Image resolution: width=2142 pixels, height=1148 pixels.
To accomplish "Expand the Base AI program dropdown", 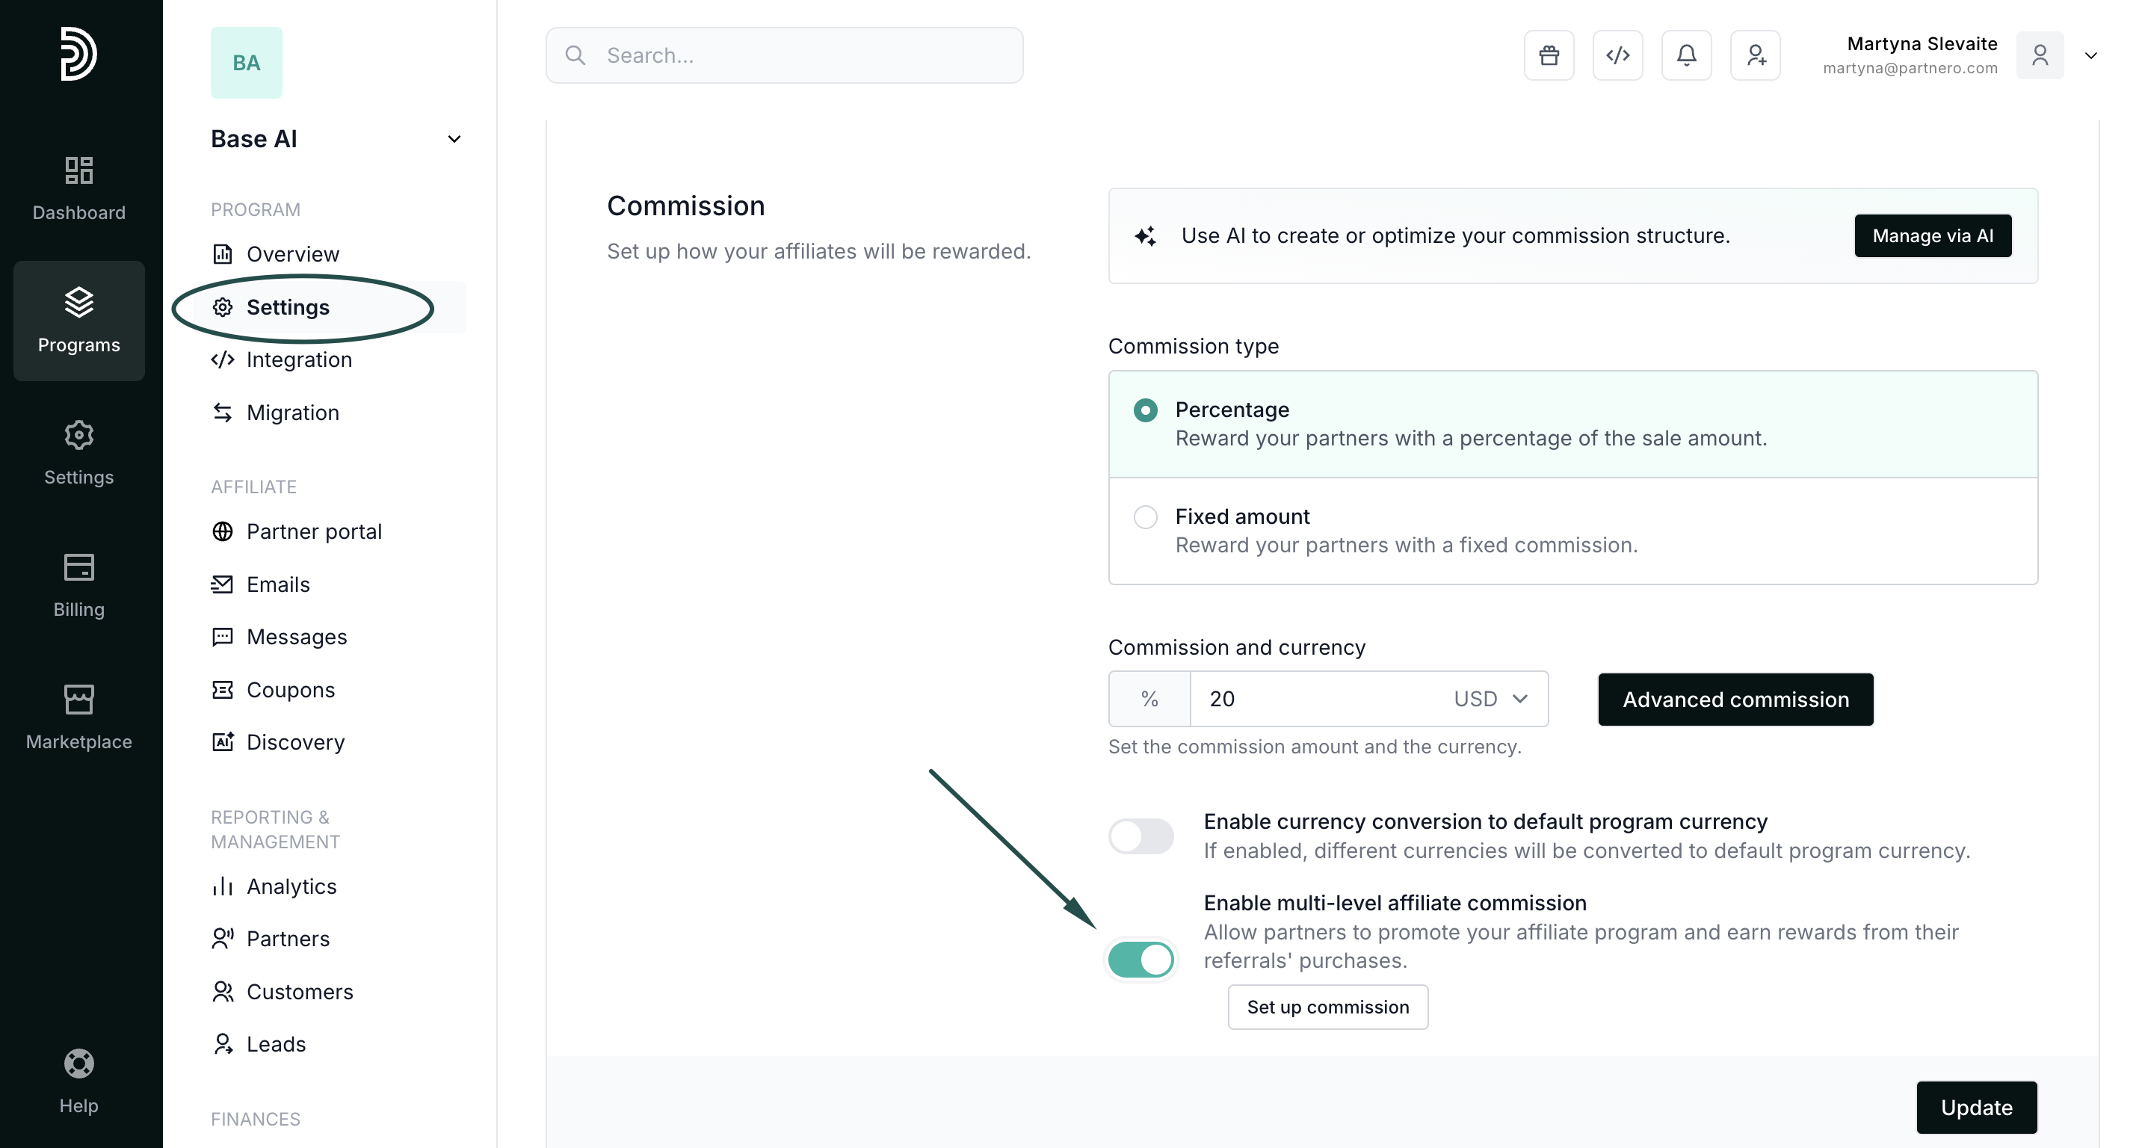I will [x=454, y=139].
